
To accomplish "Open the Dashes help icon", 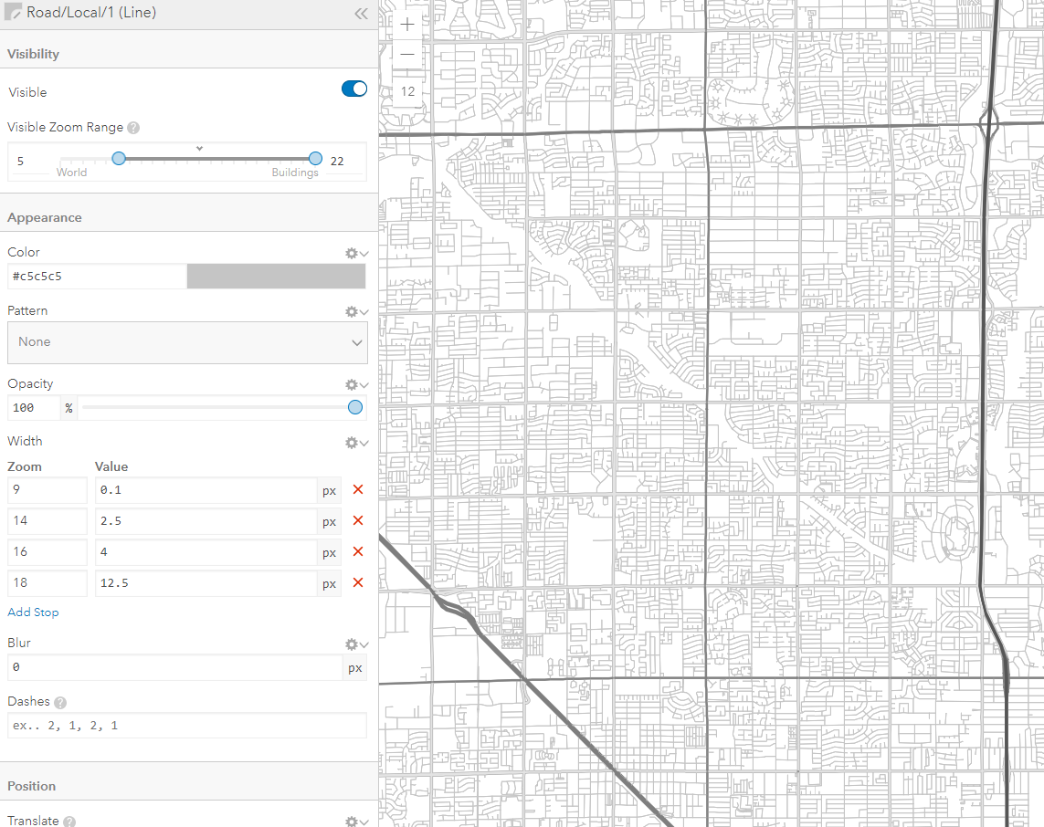I will point(60,703).
